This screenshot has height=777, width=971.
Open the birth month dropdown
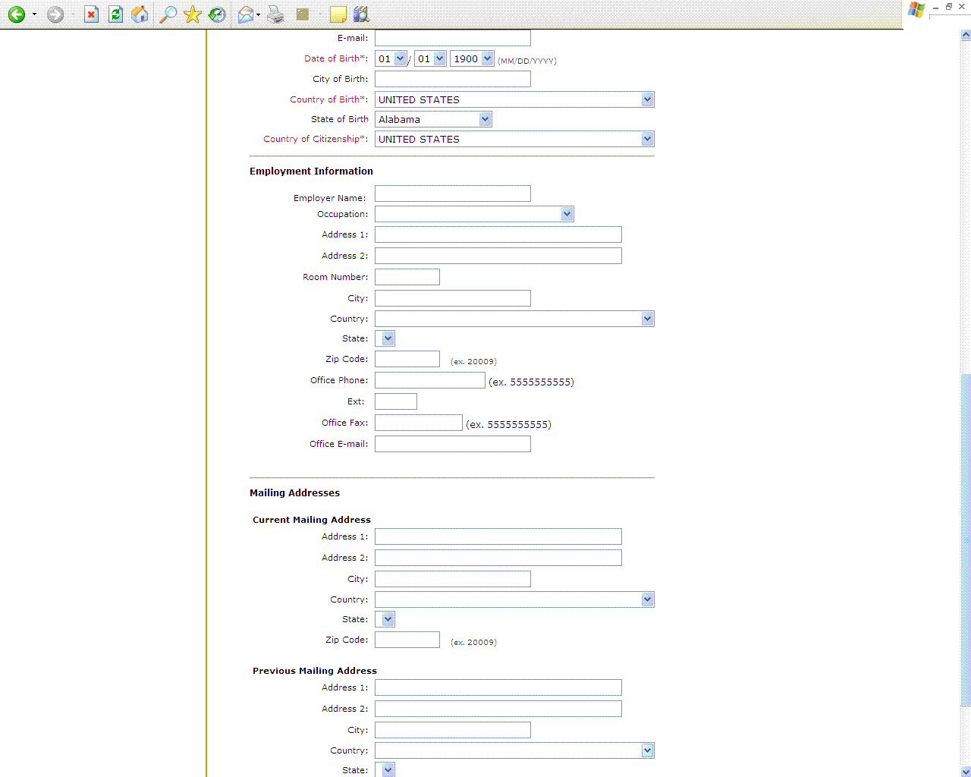coord(401,58)
